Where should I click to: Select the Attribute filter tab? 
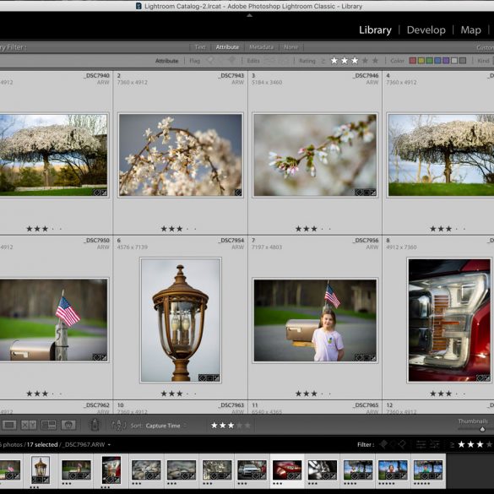tap(227, 47)
